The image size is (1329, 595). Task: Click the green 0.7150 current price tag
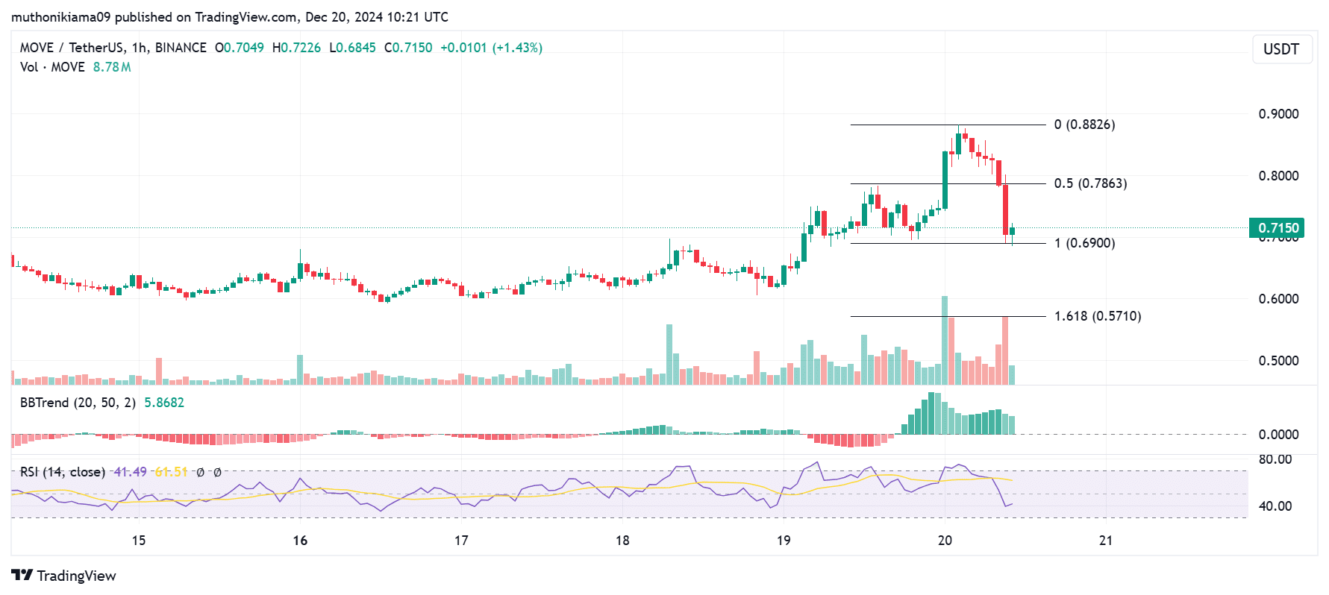pos(1278,228)
